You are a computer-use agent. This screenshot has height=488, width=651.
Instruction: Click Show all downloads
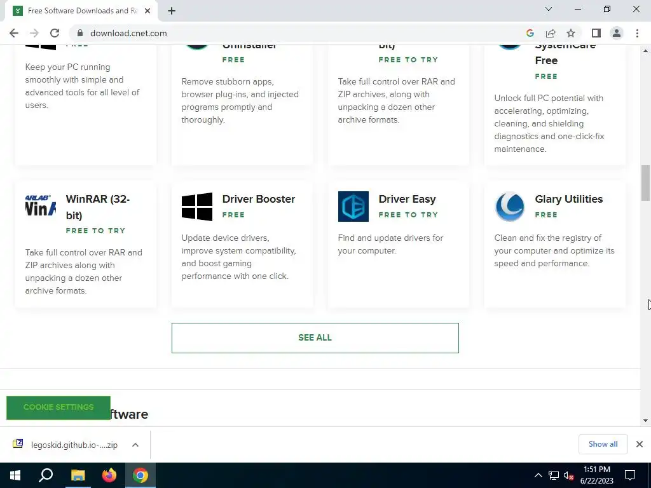[603, 444]
